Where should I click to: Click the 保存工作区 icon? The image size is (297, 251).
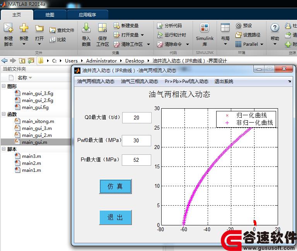tap(102, 28)
